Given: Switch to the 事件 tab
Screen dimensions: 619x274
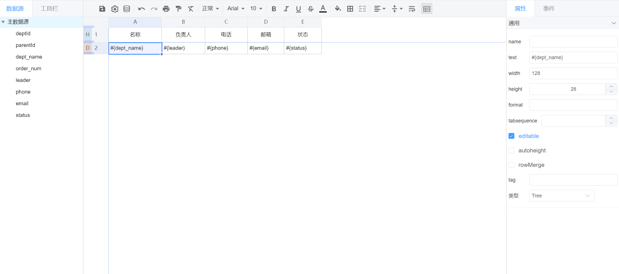Looking at the screenshot, I should tap(549, 9).
